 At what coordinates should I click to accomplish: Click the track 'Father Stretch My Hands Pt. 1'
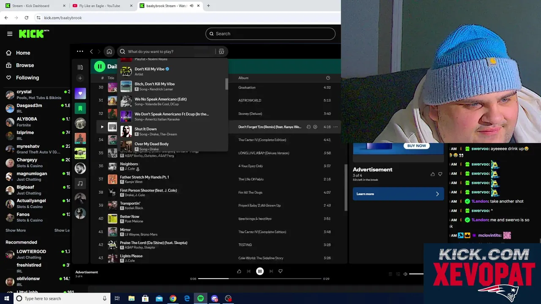pos(144,177)
